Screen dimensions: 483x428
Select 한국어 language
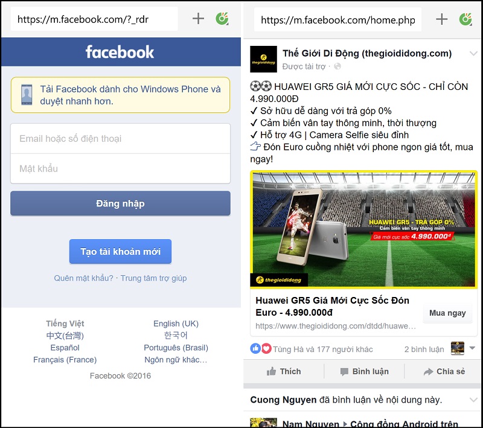click(x=176, y=335)
